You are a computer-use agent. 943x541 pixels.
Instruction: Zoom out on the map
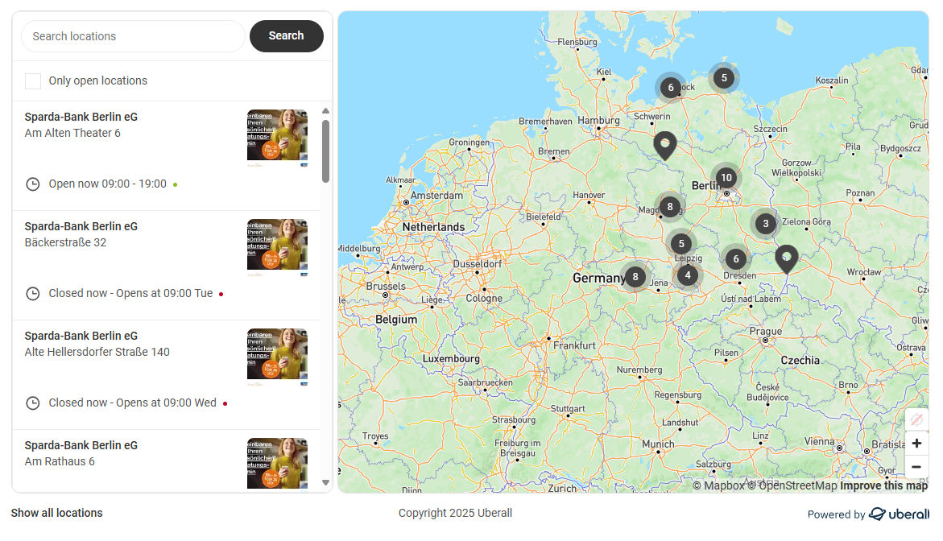point(916,467)
